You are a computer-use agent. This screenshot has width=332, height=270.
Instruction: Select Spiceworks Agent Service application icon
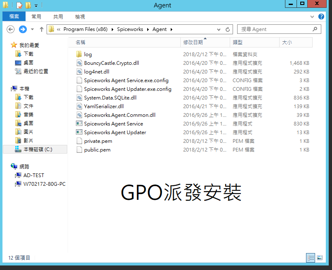point(79,123)
